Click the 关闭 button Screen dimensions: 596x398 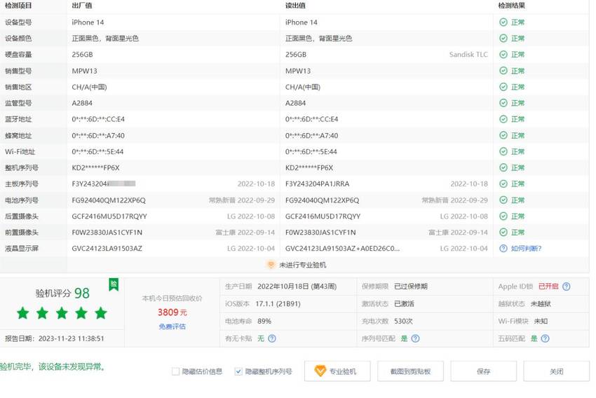click(557, 371)
